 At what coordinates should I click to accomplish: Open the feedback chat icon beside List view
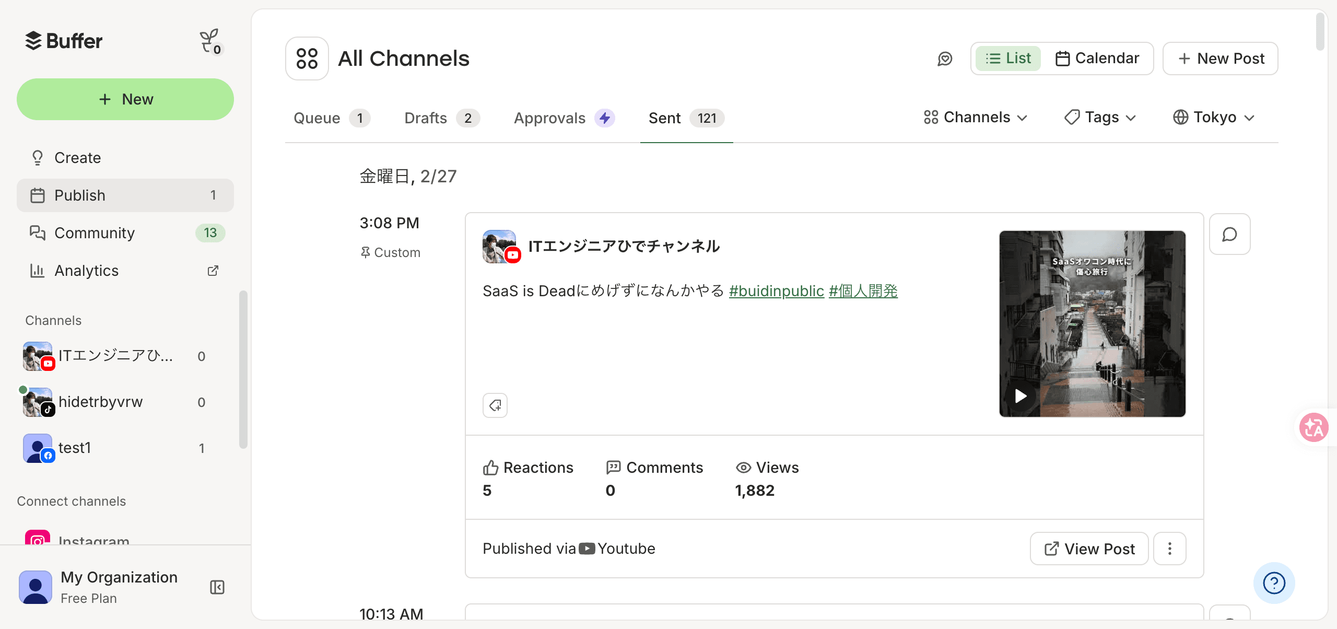pyautogui.click(x=944, y=58)
